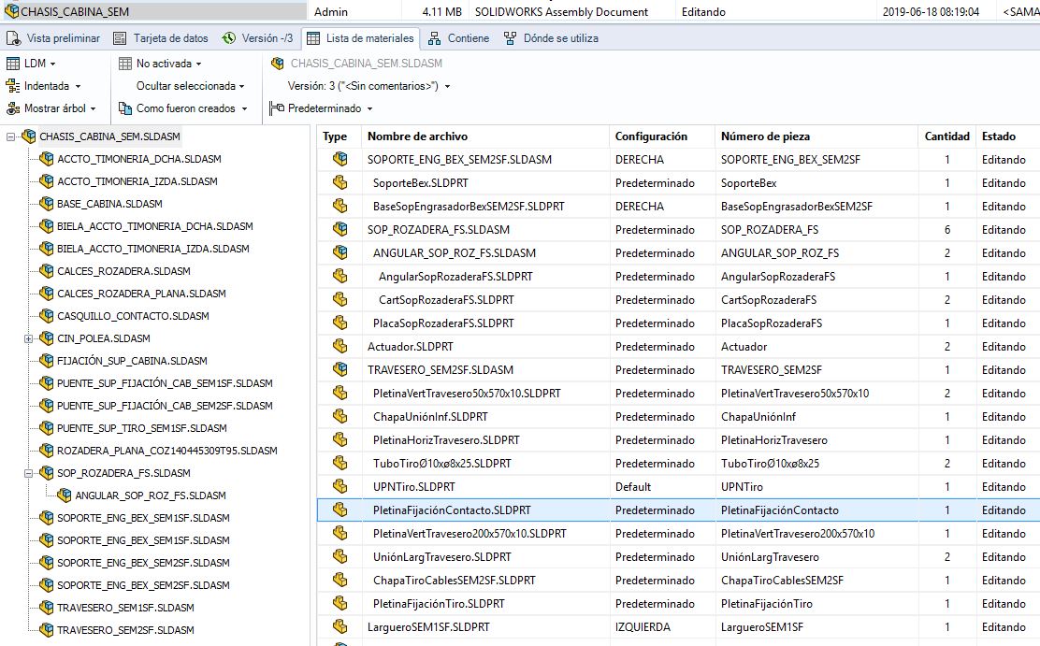Collapse the SOP_ROZADERA_FS.SLDASM tree node
Image resolution: width=1040 pixels, height=646 pixels.
[28, 473]
